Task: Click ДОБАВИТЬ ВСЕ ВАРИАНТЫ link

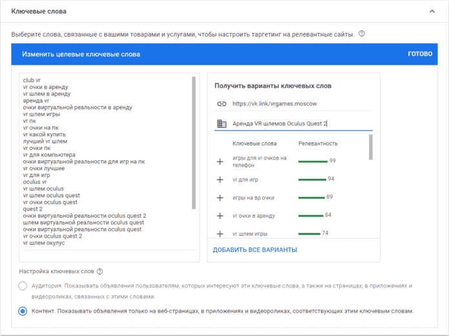Action: point(255,250)
